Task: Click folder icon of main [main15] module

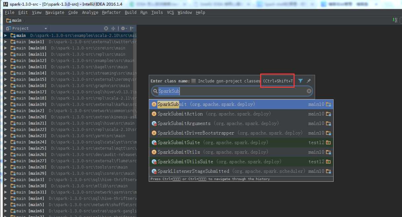Action: coord(13,79)
